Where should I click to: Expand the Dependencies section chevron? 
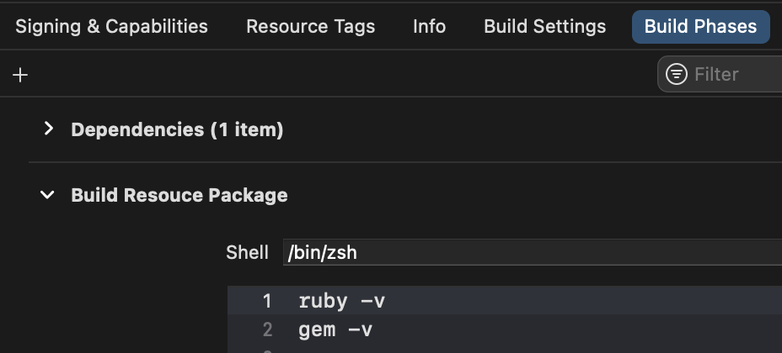(48, 129)
